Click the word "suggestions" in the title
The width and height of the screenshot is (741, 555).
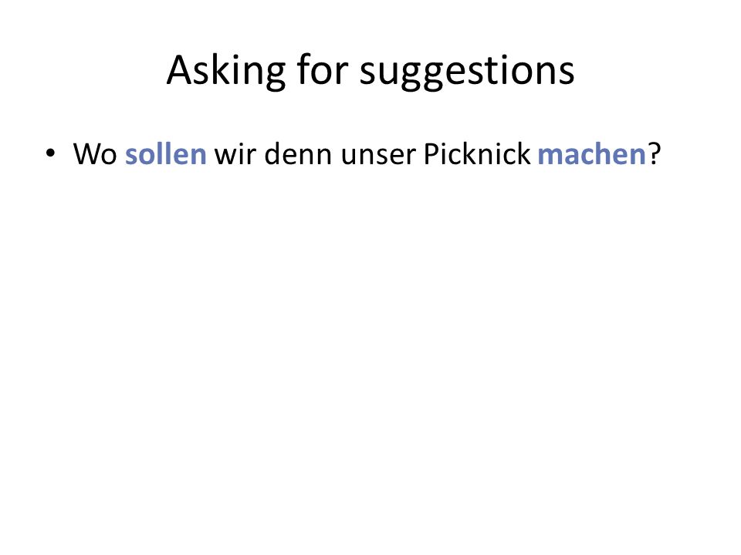pos(467,72)
